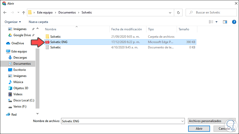Refresh the Solvetic folder view
Viewport: 239px width, 134px height.
(x=178, y=12)
